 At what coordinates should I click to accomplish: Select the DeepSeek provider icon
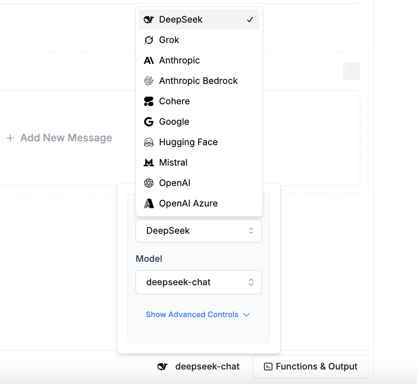pos(148,19)
